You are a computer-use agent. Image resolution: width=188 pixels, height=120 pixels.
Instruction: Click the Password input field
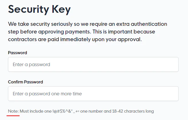point(93,64)
